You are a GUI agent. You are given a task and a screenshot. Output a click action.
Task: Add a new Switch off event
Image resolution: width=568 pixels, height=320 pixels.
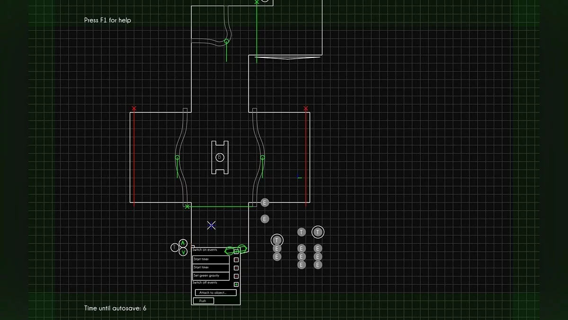click(236, 284)
